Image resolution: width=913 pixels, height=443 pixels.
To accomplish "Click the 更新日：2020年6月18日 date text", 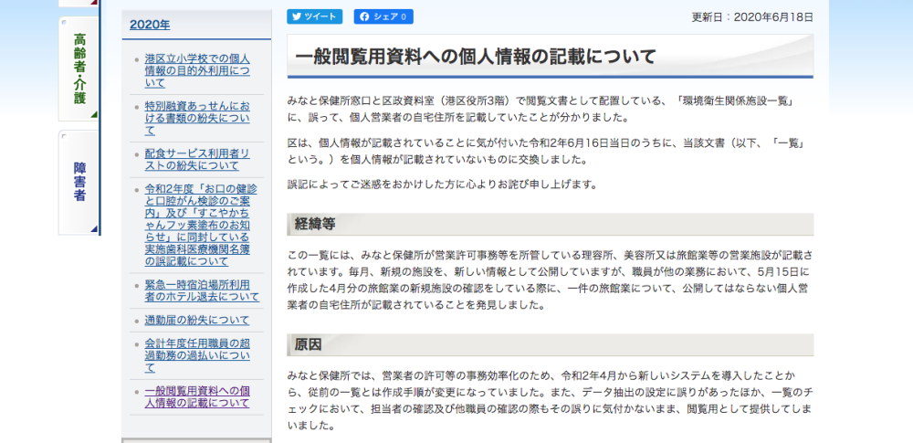I will coord(752,17).
